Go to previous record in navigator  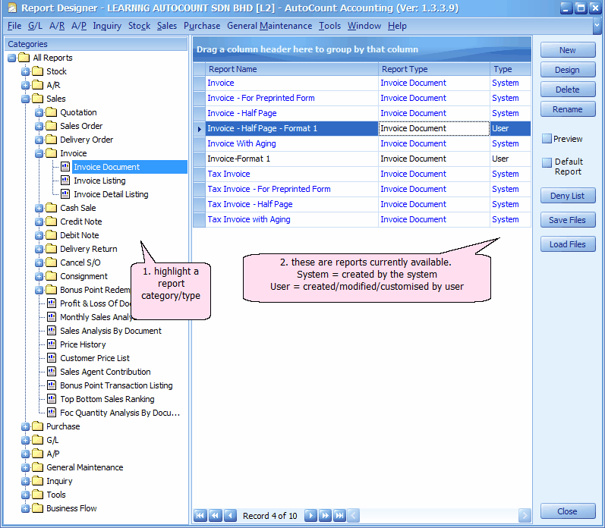click(230, 515)
